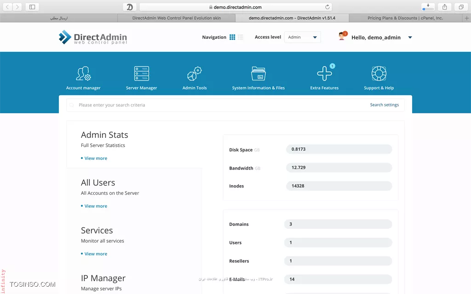471x294 pixels.
Task: Expand the Hello, demo_admin user menu
Action: tap(410, 38)
